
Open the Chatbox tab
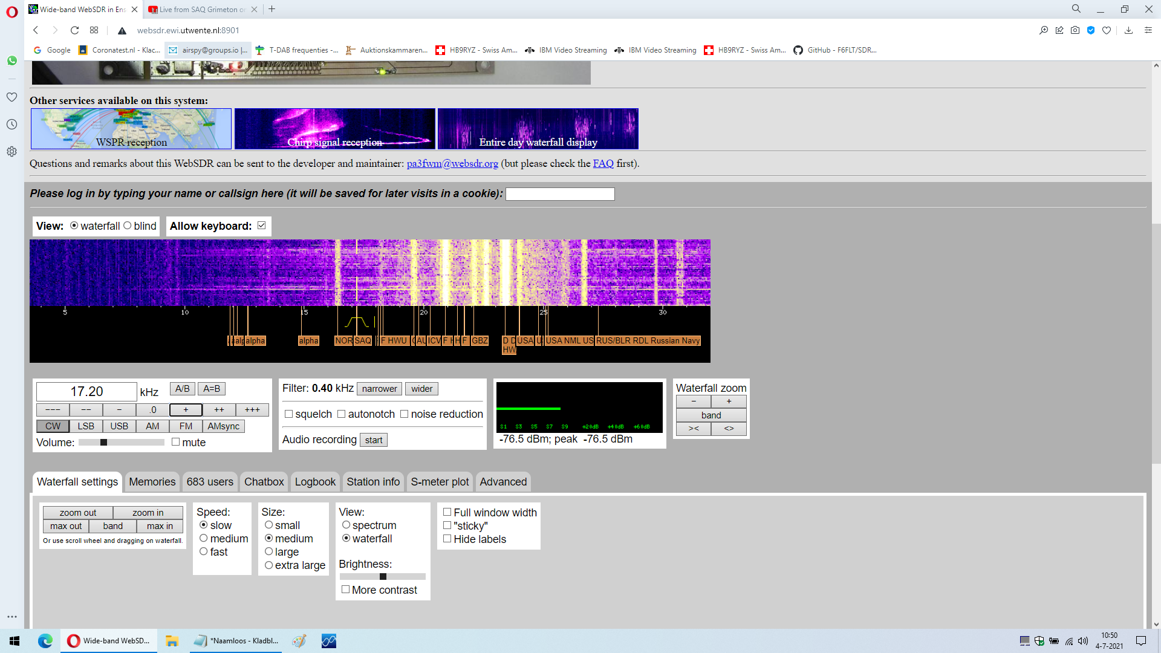[264, 482]
